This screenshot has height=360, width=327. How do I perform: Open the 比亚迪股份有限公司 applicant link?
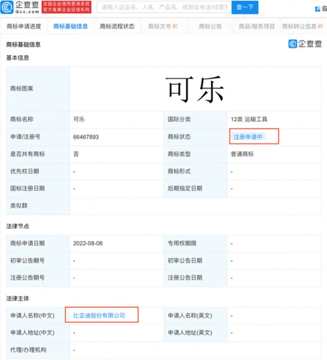coord(99,315)
